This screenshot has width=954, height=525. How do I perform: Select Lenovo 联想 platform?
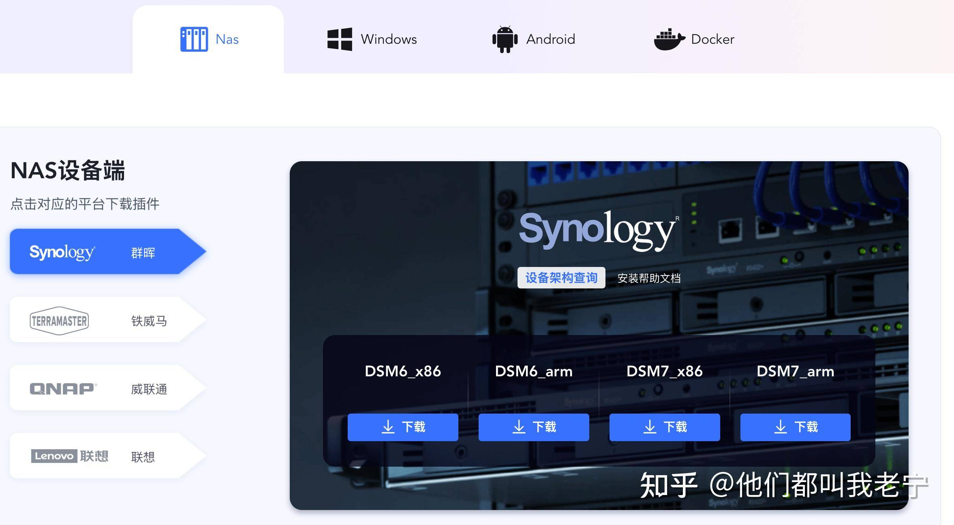click(x=108, y=456)
